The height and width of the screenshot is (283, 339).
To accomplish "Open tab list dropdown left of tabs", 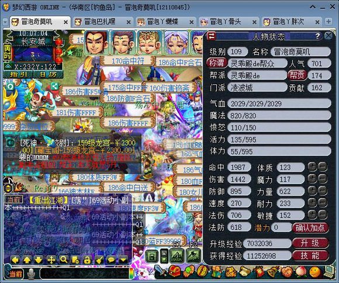I will [x=5, y=22].
